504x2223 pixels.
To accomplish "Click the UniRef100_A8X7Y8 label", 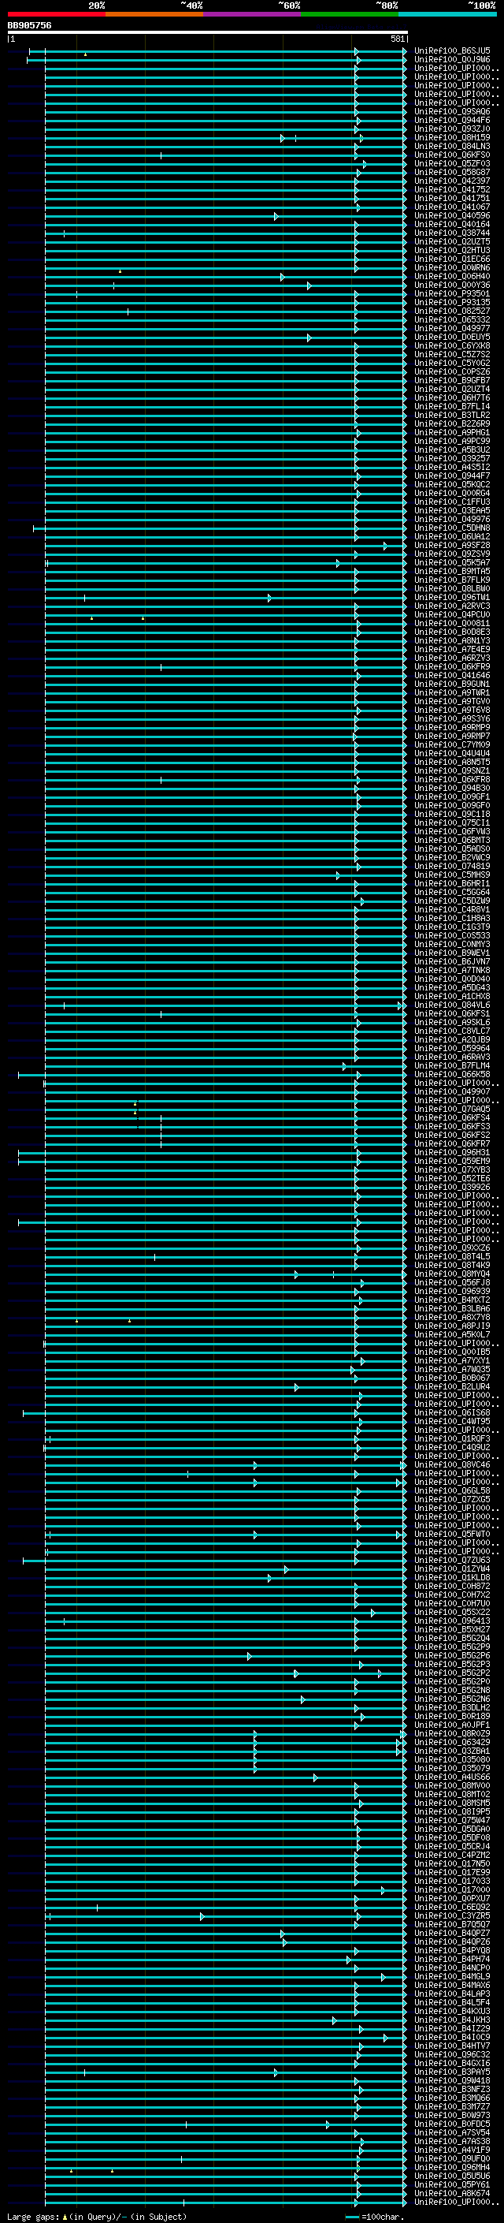I will 452,1317.
